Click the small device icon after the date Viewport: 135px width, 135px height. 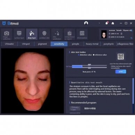[x=121, y=34]
